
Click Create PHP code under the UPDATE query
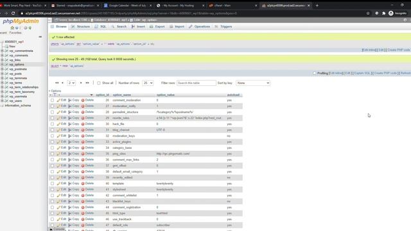coord(398,50)
